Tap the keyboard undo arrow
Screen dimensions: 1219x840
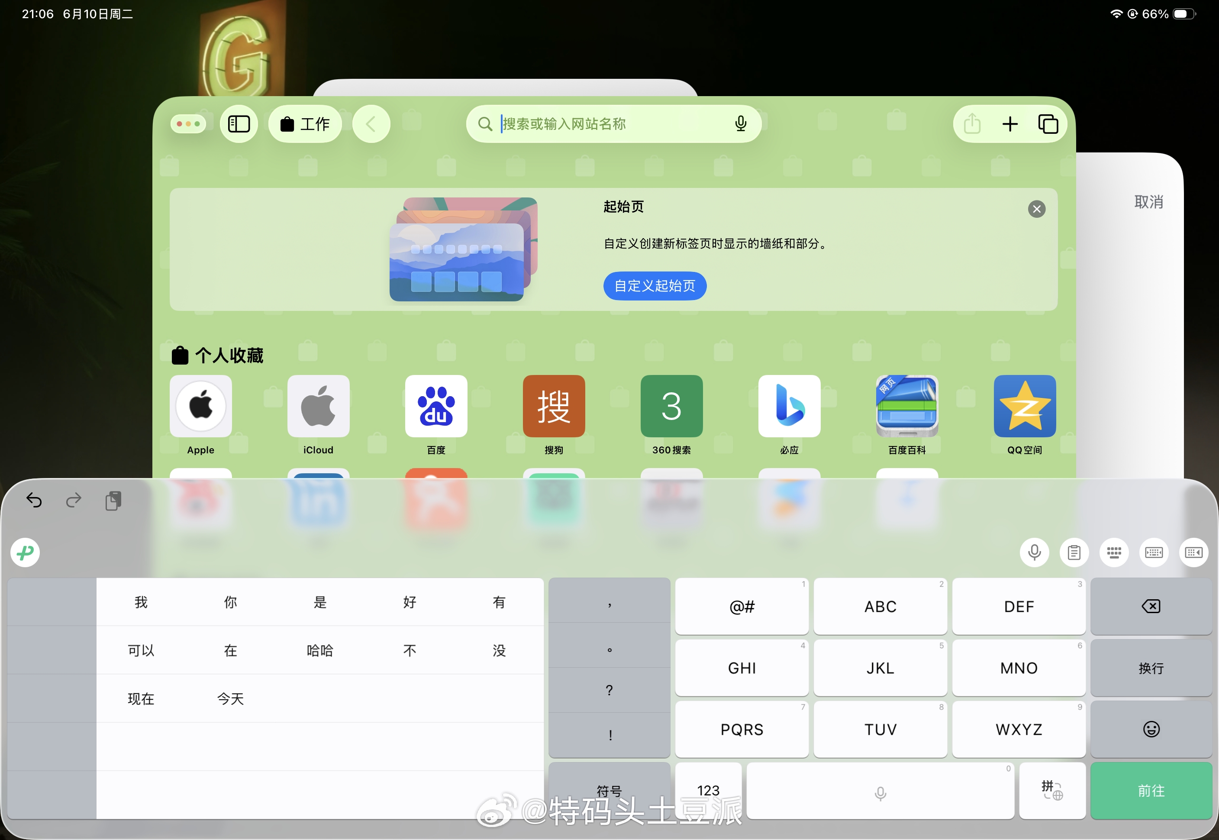pyautogui.click(x=34, y=500)
